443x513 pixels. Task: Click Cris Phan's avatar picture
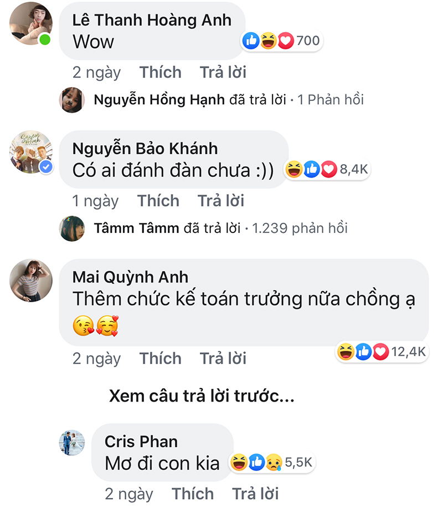click(x=72, y=443)
